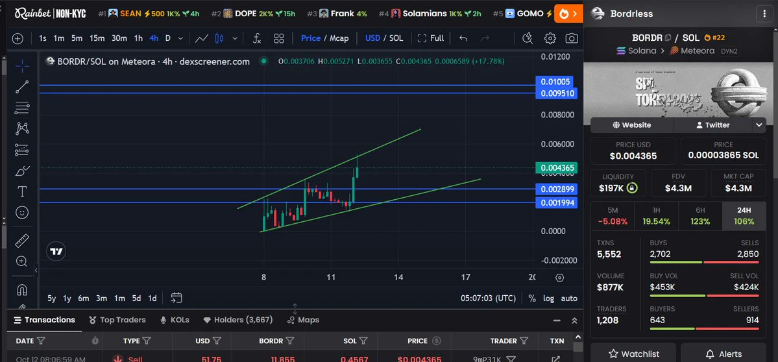Select the pattern drawing tool
The width and height of the screenshot is (778, 362).
(22, 129)
